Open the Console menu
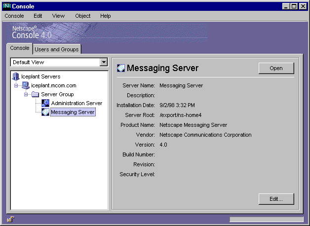Screen dimensions: 310x226 [14, 16]
